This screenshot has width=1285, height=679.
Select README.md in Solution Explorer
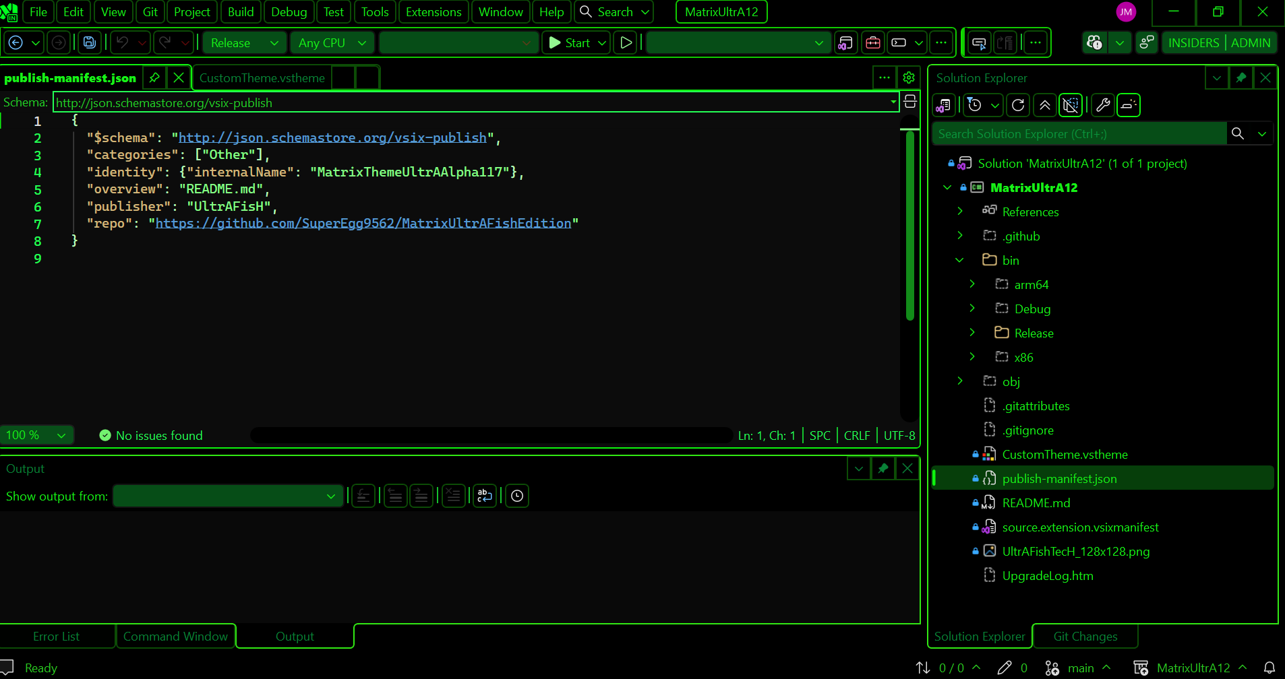click(x=1036, y=503)
